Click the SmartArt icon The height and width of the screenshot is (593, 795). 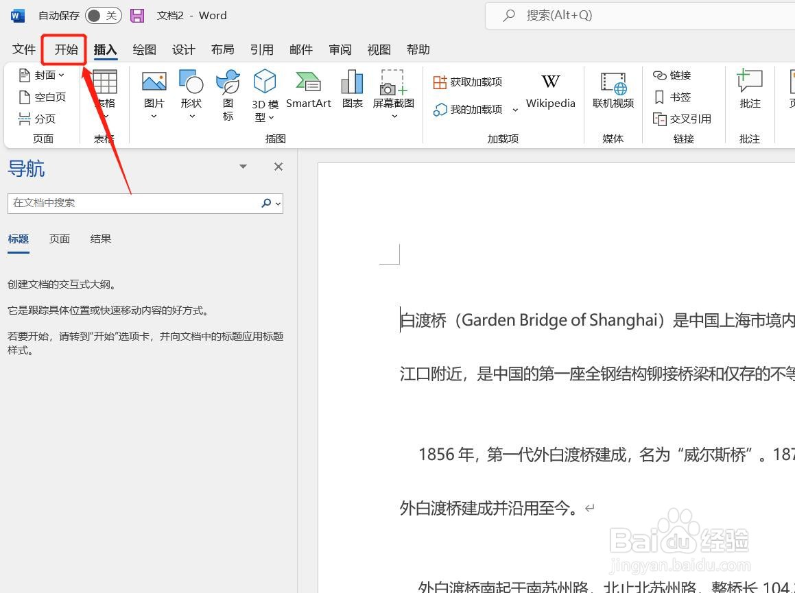(308, 82)
